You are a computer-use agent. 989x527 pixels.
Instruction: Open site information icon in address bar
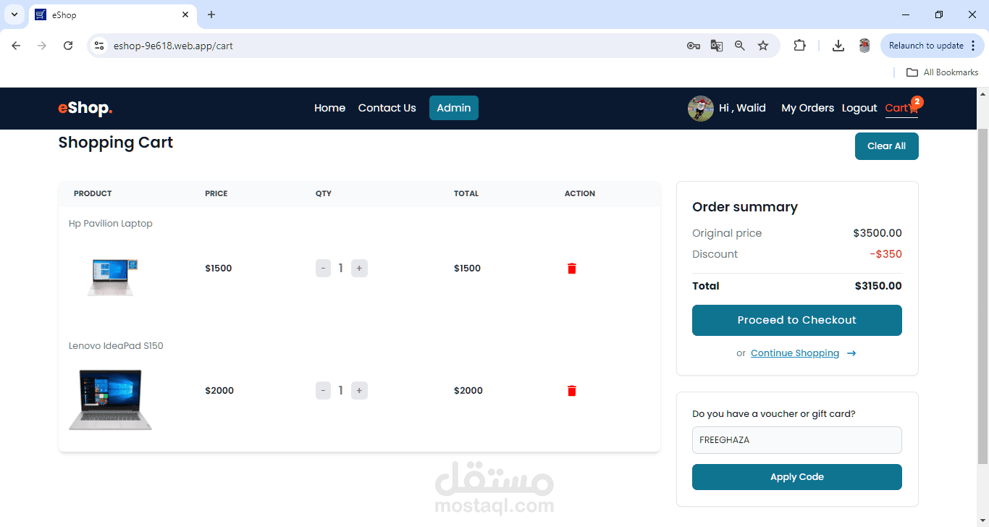point(100,46)
